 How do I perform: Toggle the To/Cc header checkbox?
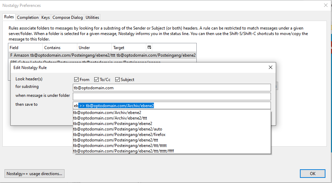pos(96,80)
